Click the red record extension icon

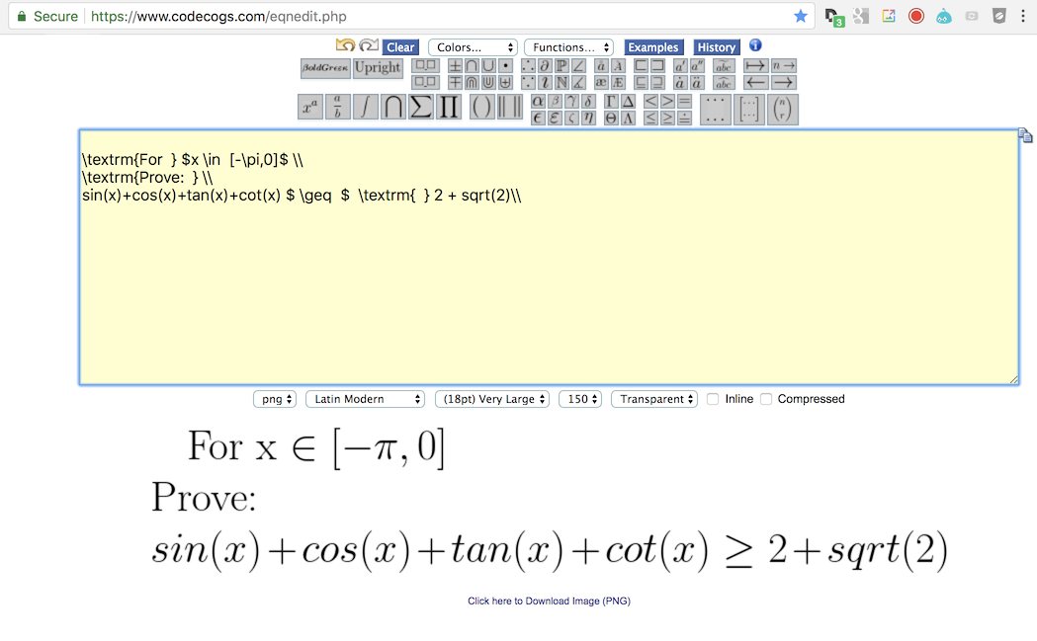[x=916, y=17]
